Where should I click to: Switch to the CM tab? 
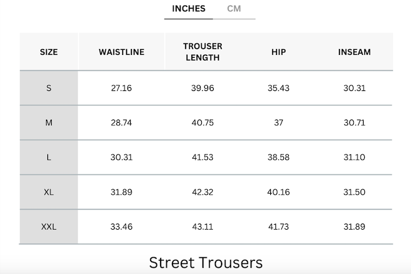[234, 9]
